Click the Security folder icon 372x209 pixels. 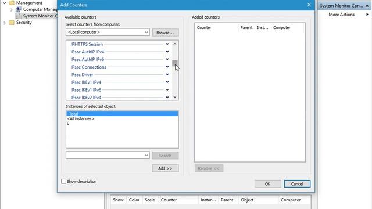12,23
